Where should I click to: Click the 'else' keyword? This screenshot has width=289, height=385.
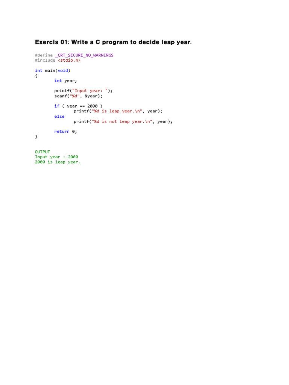pyautogui.click(x=59, y=117)
